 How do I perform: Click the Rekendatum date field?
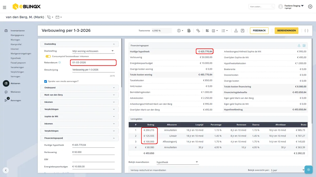[93, 63]
